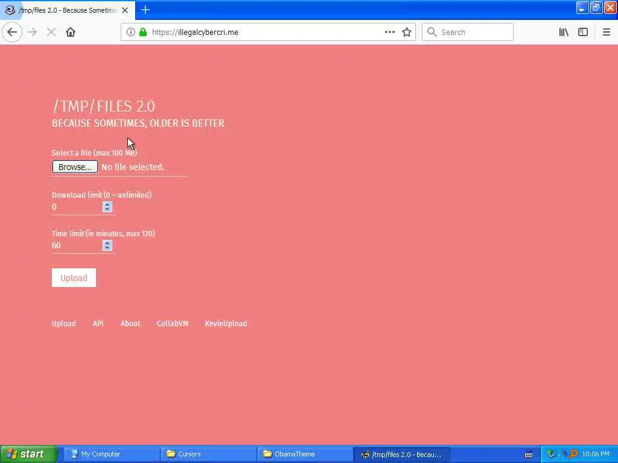Open the Upload footer link
This screenshot has width=618, height=463.
click(64, 324)
